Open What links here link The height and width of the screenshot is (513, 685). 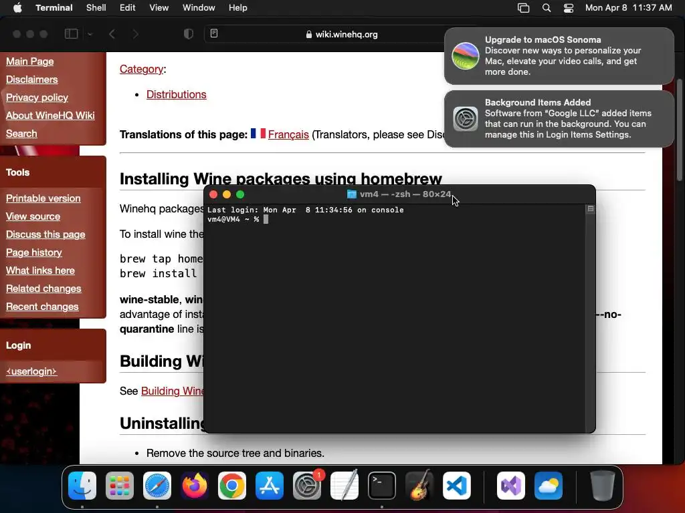point(40,271)
